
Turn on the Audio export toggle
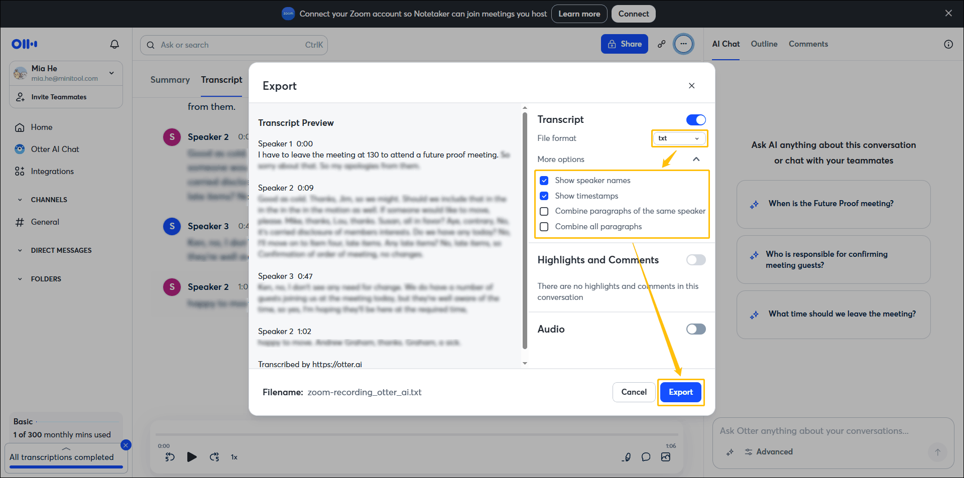coord(695,329)
